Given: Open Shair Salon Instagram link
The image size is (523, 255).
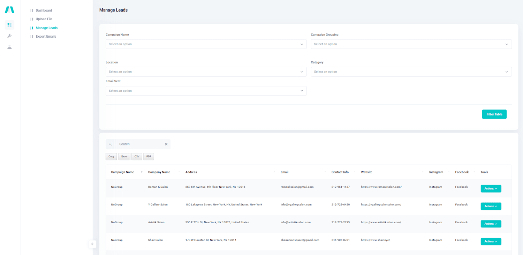Looking at the screenshot, I should click(435, 240).
